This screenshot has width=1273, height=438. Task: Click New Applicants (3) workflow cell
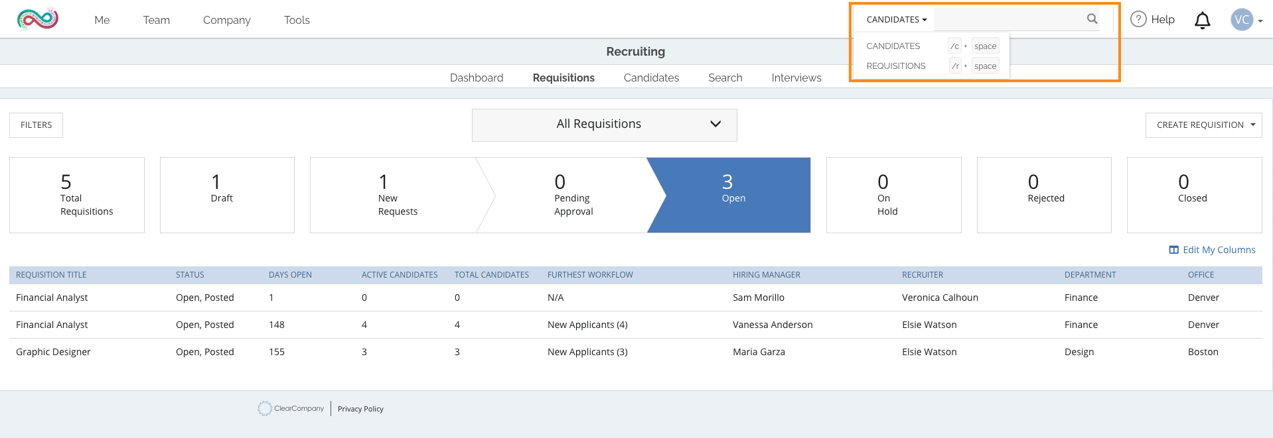(587, 352)
